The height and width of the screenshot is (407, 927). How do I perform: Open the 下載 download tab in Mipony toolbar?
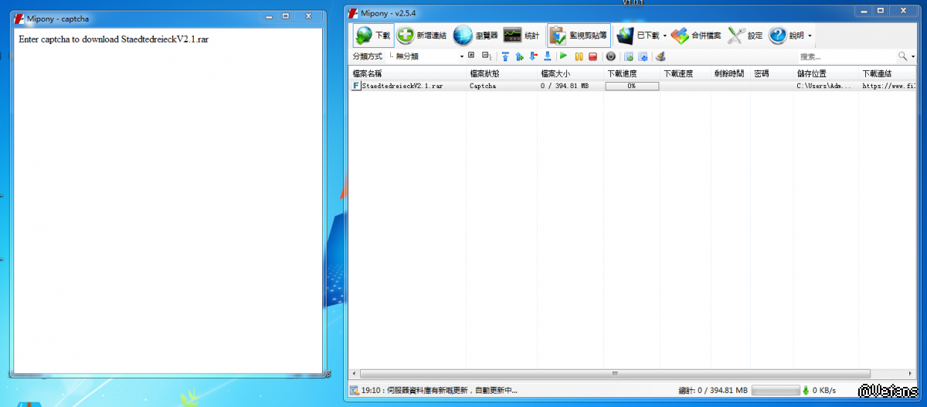[x=374, y=36]
